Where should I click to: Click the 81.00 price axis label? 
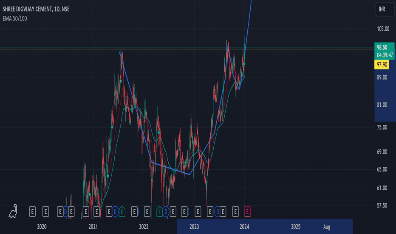[x=382, y=105]
